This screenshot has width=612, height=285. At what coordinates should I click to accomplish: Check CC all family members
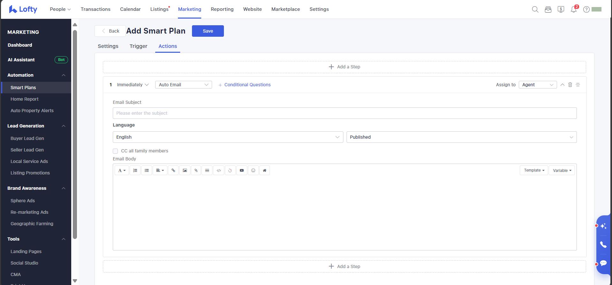point(115,151)
